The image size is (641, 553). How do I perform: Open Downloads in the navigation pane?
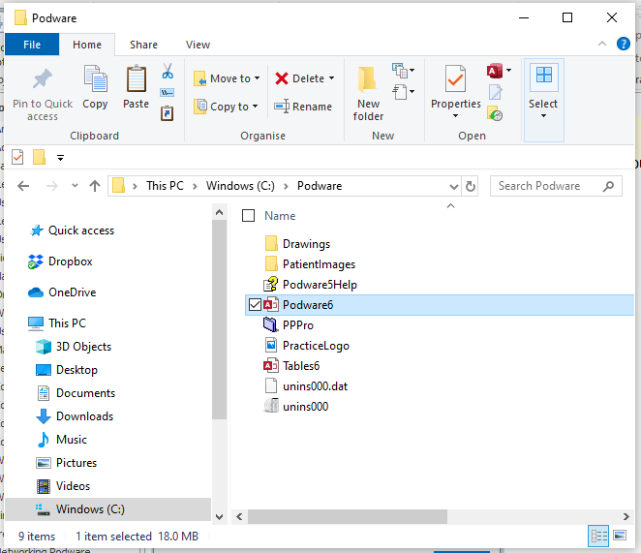pos(84,416)
